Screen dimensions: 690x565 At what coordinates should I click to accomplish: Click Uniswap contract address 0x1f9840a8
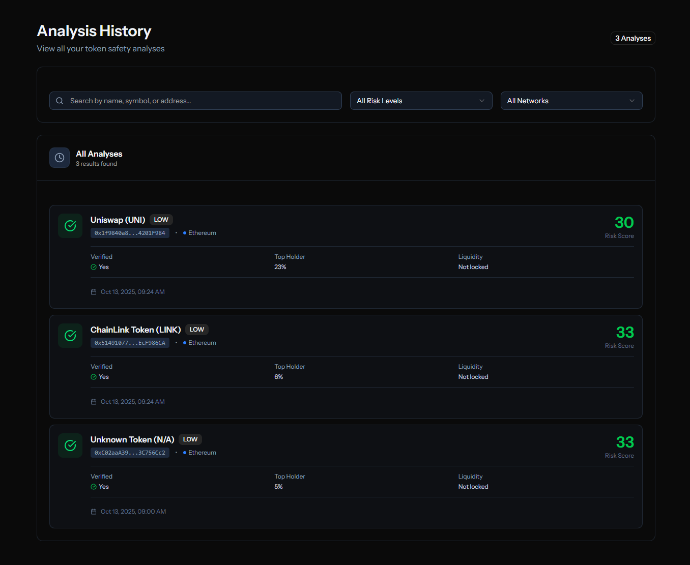pos(130,233)
